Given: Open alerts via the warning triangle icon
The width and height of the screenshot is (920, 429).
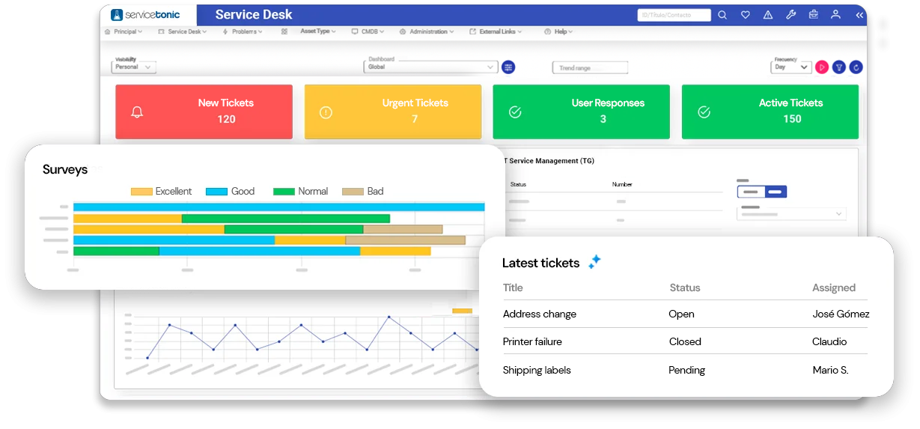Looking at the screenshot, I should tap(767, 15).
